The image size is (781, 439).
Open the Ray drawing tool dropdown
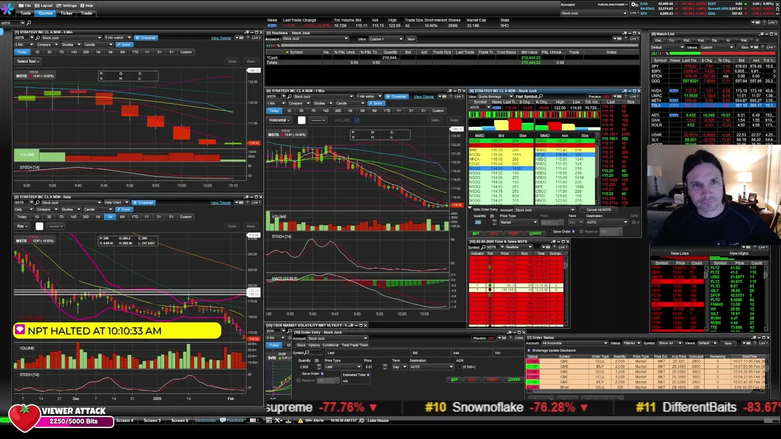[x=22, y=226]
